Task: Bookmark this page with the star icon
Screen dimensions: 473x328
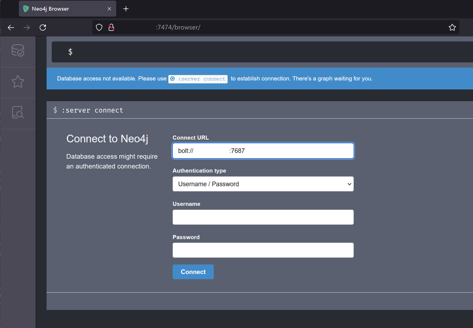Action: (452, 27)
